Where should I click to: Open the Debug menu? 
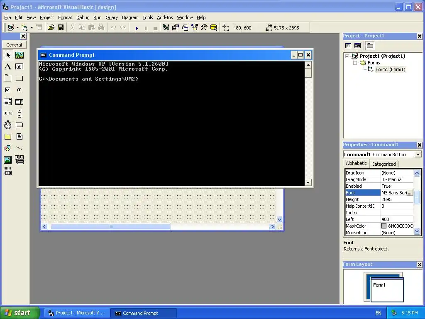[83, 17]
